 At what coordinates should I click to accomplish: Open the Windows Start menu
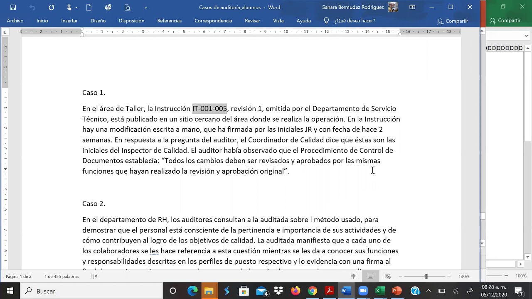tap(10, 291)
